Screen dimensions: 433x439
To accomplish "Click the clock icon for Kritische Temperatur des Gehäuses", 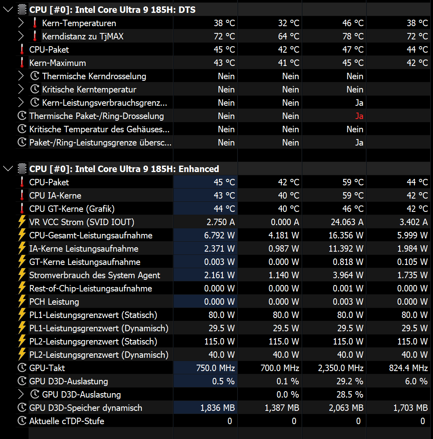I will (x=22, y=129).
